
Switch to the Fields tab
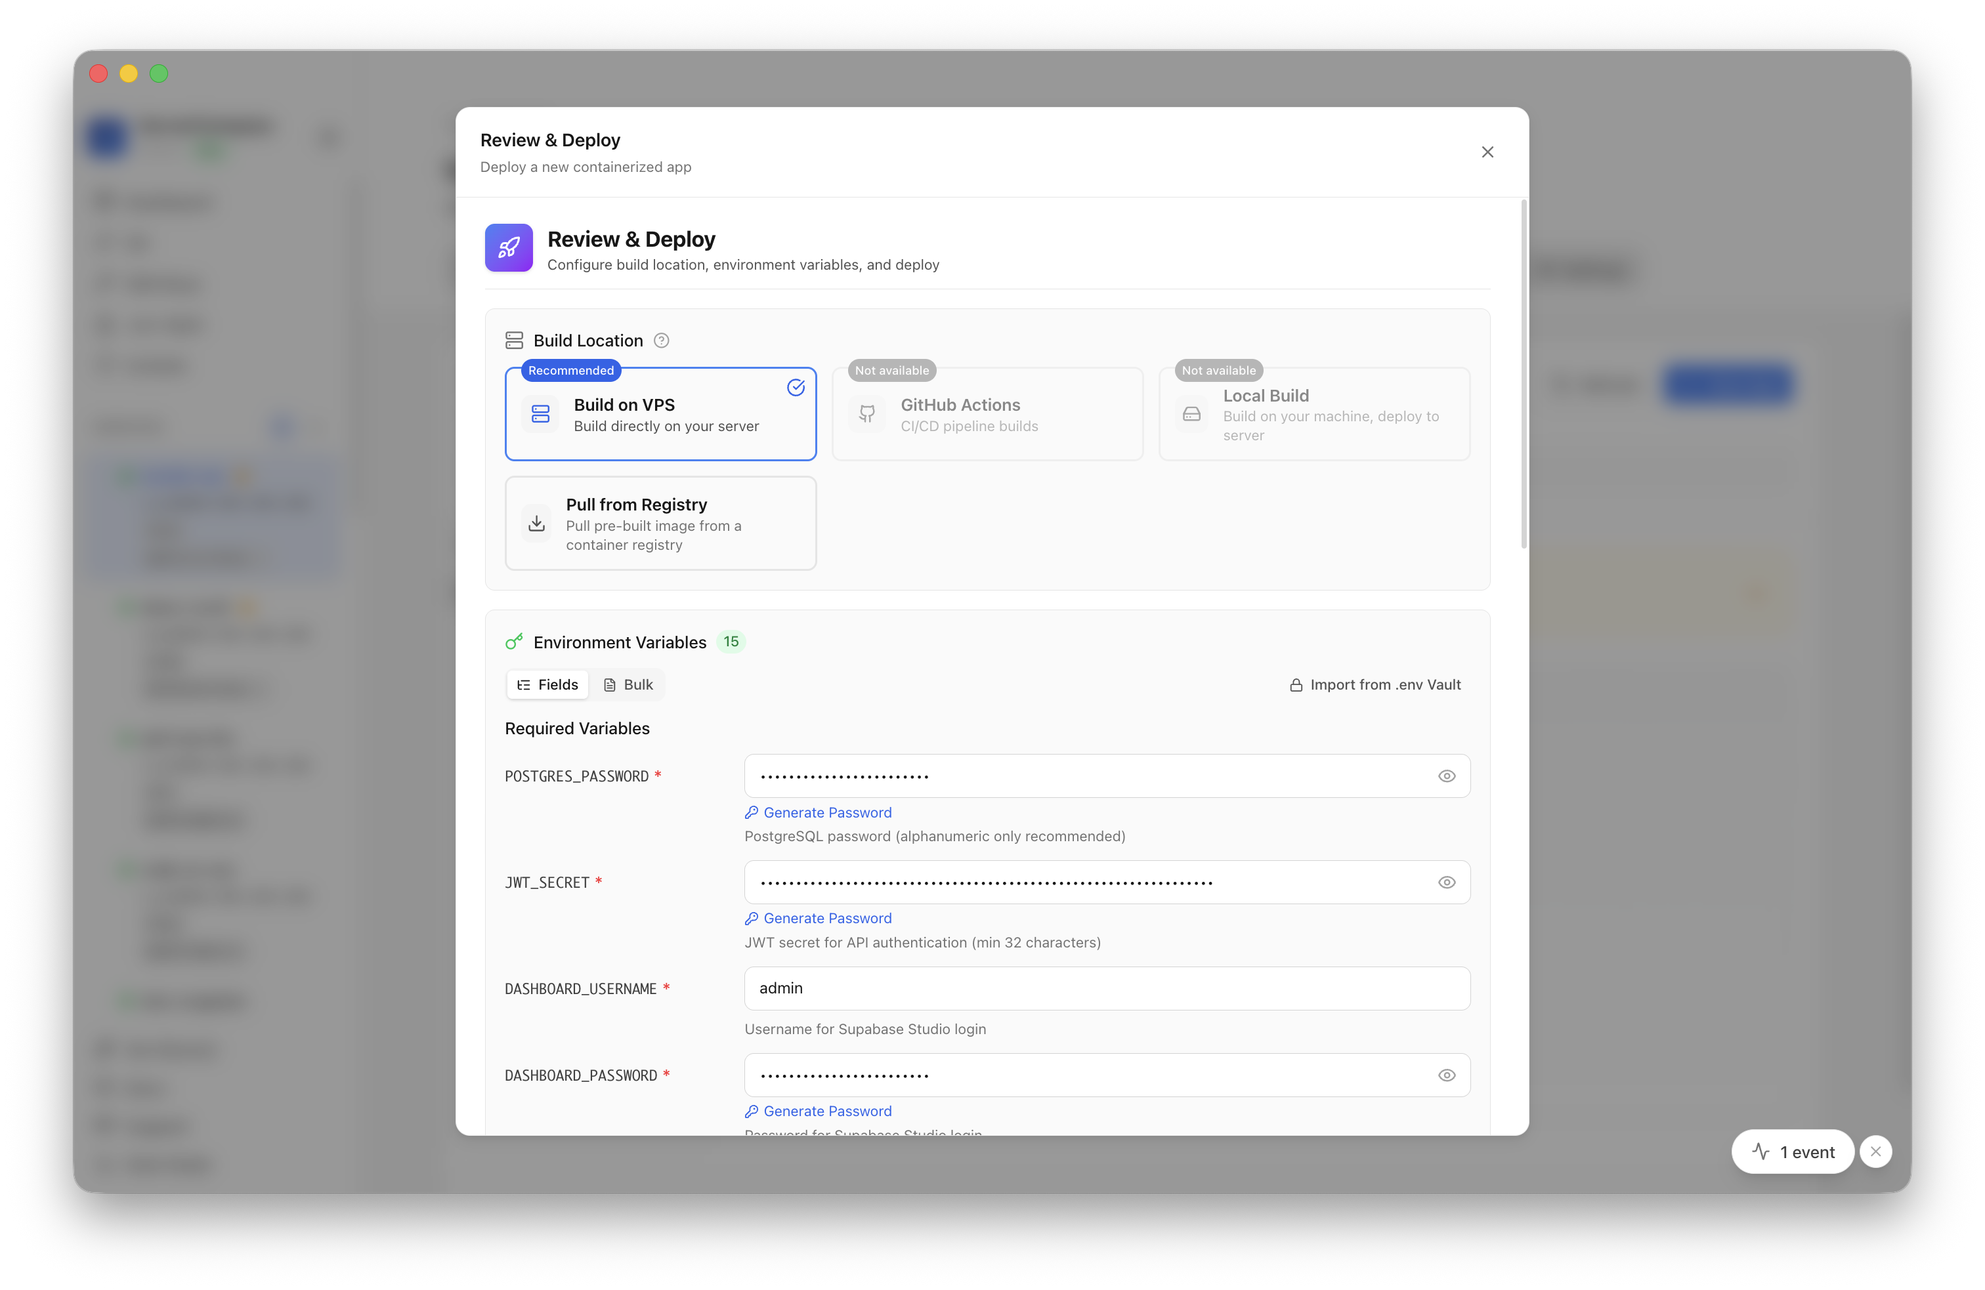pos(547,684)
